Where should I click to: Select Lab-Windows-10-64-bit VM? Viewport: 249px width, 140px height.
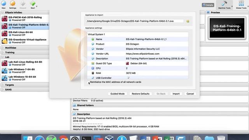tap(25, 78)
